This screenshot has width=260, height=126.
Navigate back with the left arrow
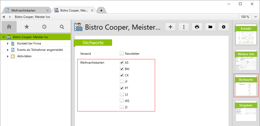point(4,17)
